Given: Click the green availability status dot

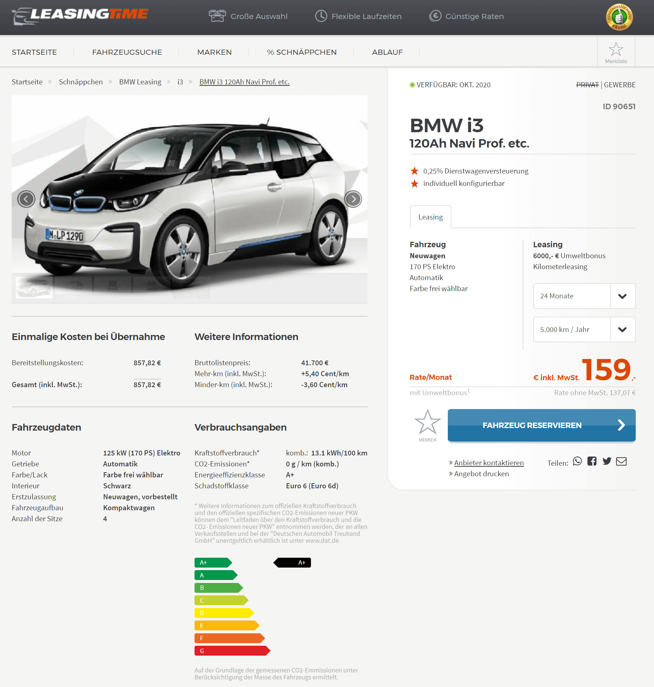Looking at the screenshot, I should [x=412, y=85].
